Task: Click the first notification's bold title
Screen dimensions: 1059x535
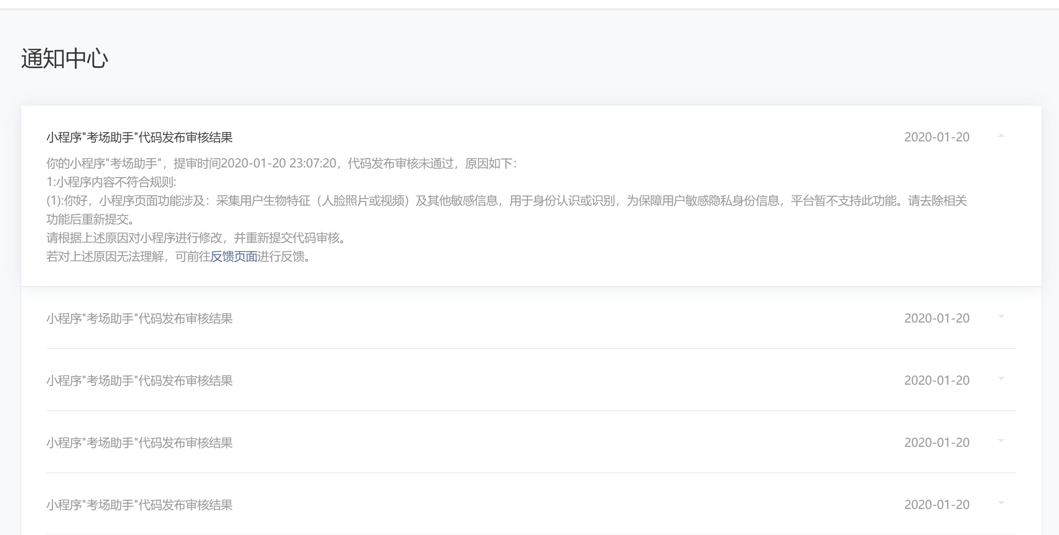Action: (139, 137)
